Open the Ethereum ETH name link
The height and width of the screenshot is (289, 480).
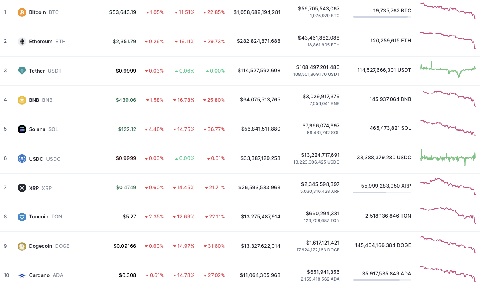47,42
